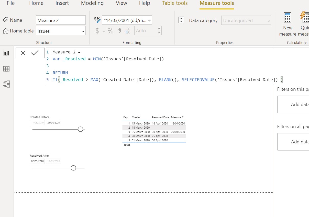The width and height of the screenshot is (309, 217).
Task: Click Resolved After end date 17/05/2020
Action: point(53,161)
